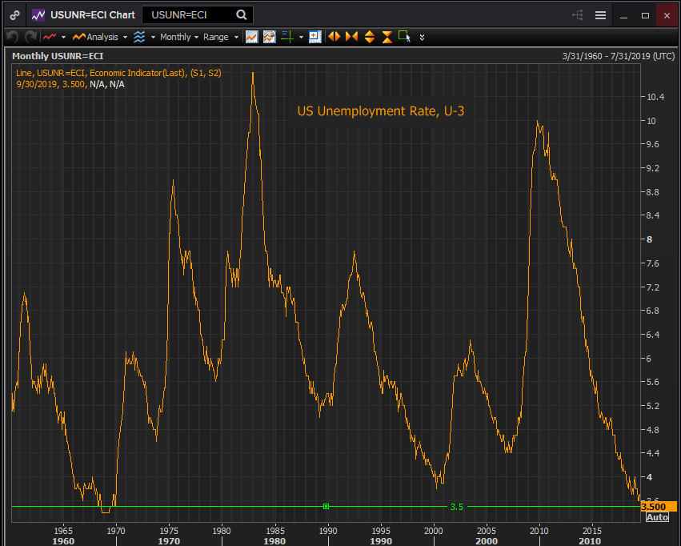Show more toolbar options via double chevron
Viewport: 681px width, 546px height.
[423, 37]
